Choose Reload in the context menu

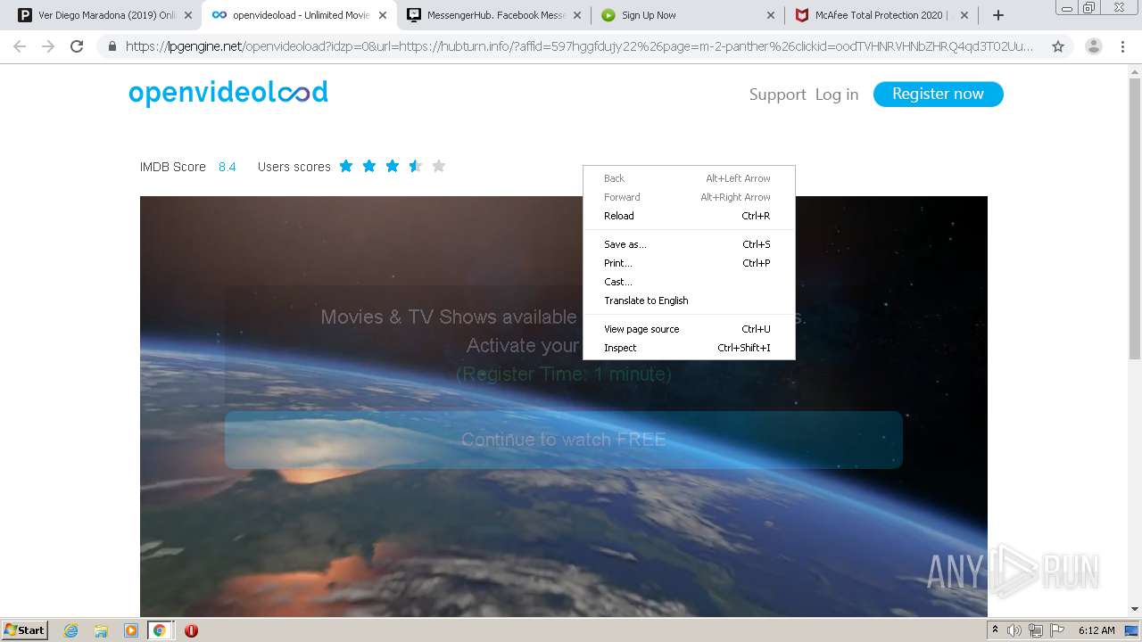689,216
